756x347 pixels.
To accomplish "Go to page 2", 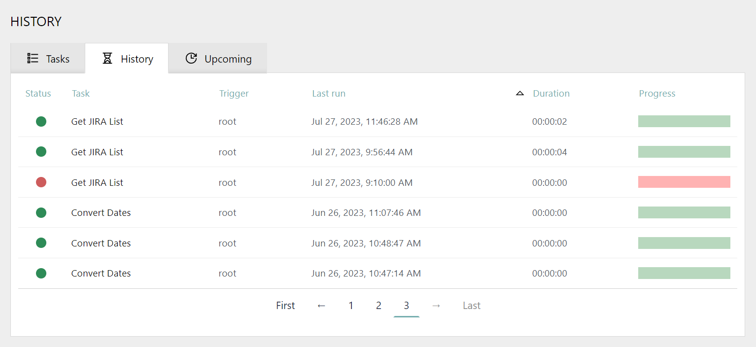I will click(x=378, y=306).
